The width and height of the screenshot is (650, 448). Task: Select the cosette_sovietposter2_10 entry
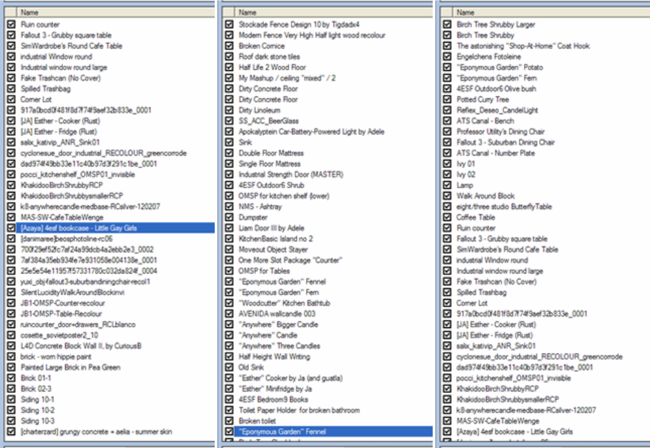[x=60, y=335]
